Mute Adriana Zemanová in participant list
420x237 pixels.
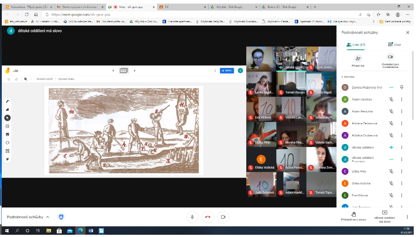[x=391, y=123]
